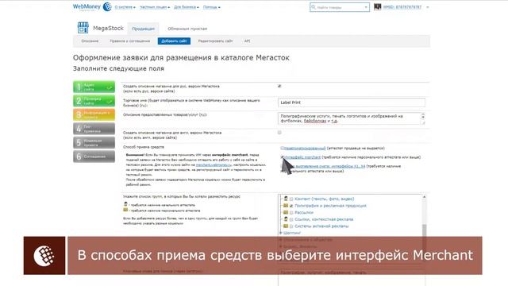This screenshot has width=508, height=286.
Task: Enable the English version description checkbox
Action: tap(279, 133)
